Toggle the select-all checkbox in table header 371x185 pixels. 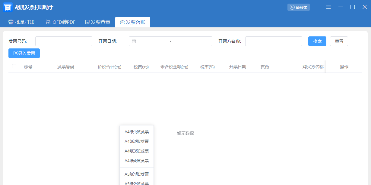click(14, 66)
